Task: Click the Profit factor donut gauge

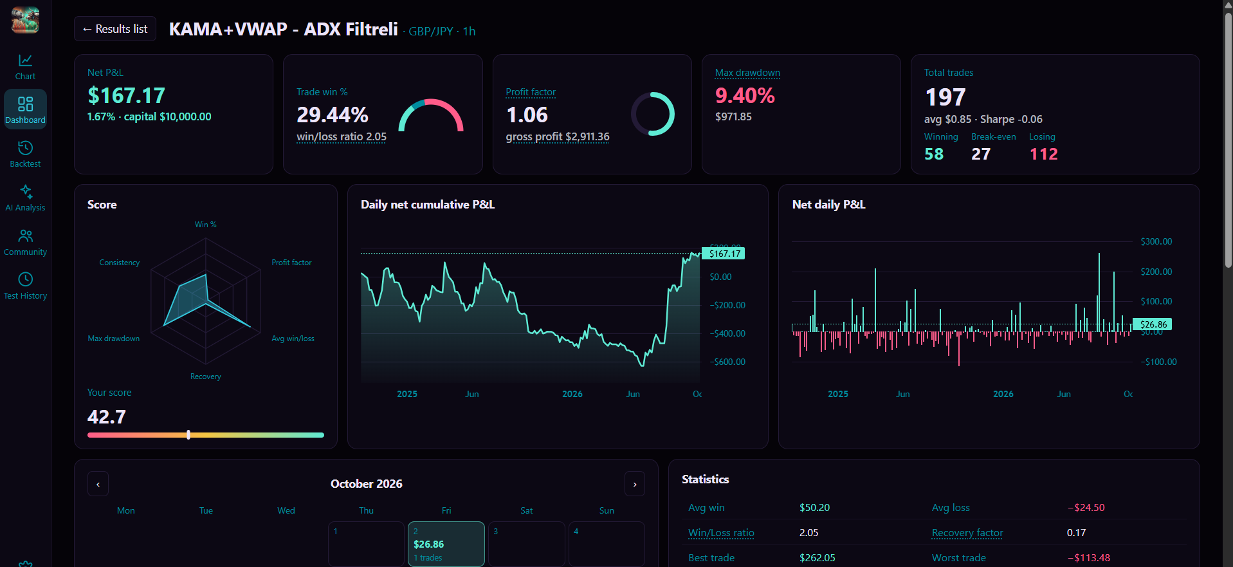Action: coord(652,114)
